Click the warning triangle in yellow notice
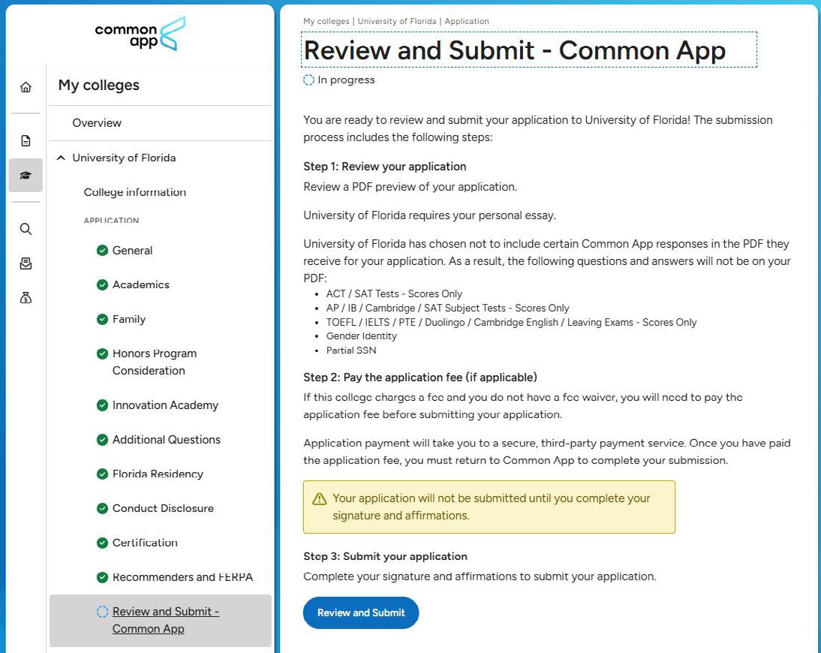The width and height of the screenshot is (821, 653). (x=320, y=499)
